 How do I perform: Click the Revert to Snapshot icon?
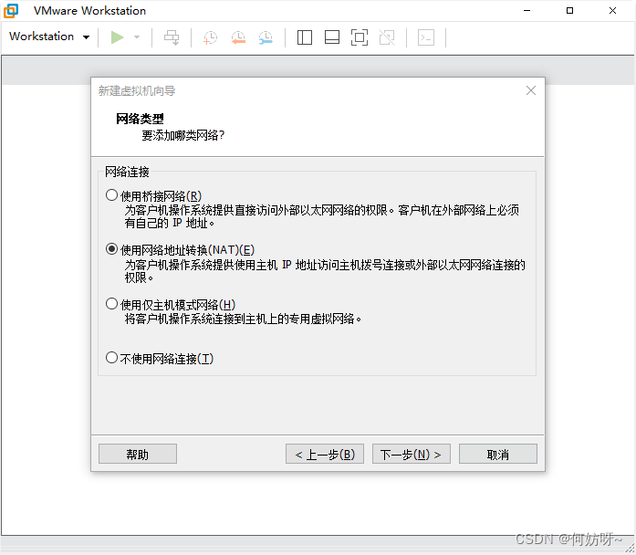(x=238, y=37)
